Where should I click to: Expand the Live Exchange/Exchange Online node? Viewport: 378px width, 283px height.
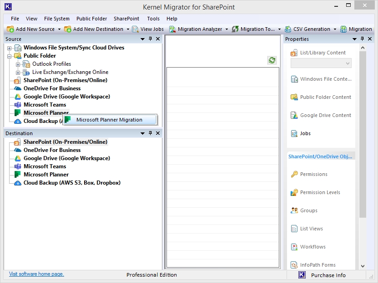18,73
